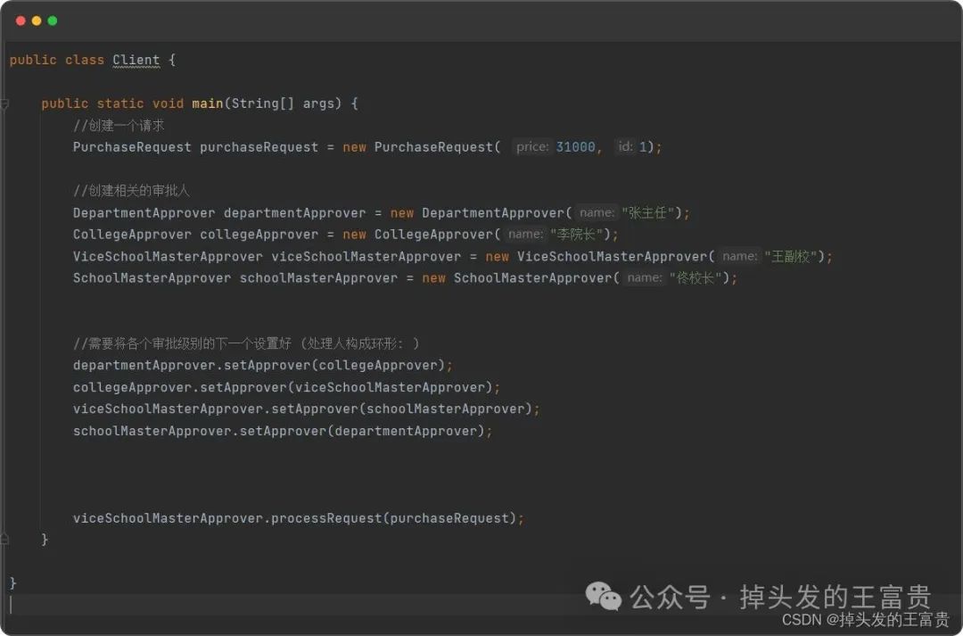Click "String[] args" parameter text
Image resolution: width=963 pixels, height=636 pixels.
pos(285,103)
